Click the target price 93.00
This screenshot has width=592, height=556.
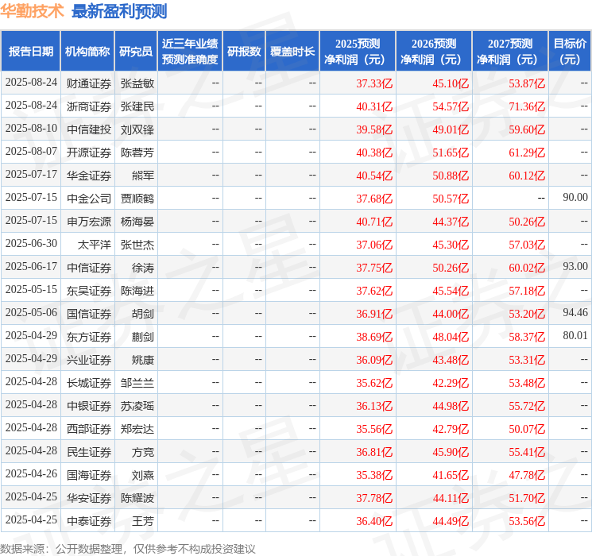click(x=575, y=266)
